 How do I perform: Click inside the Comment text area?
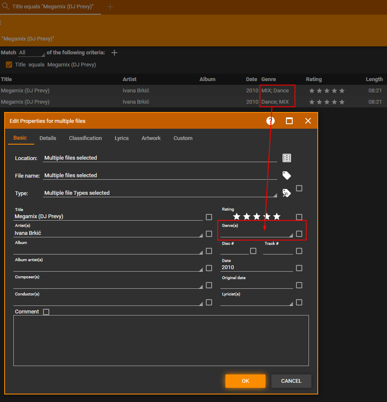161,341
